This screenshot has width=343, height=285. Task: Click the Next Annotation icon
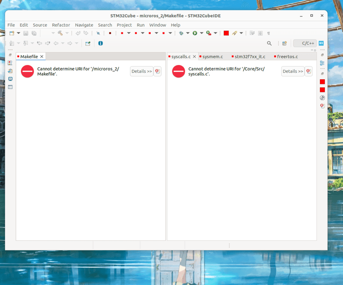pyautogui.click(x=12, y=43)
